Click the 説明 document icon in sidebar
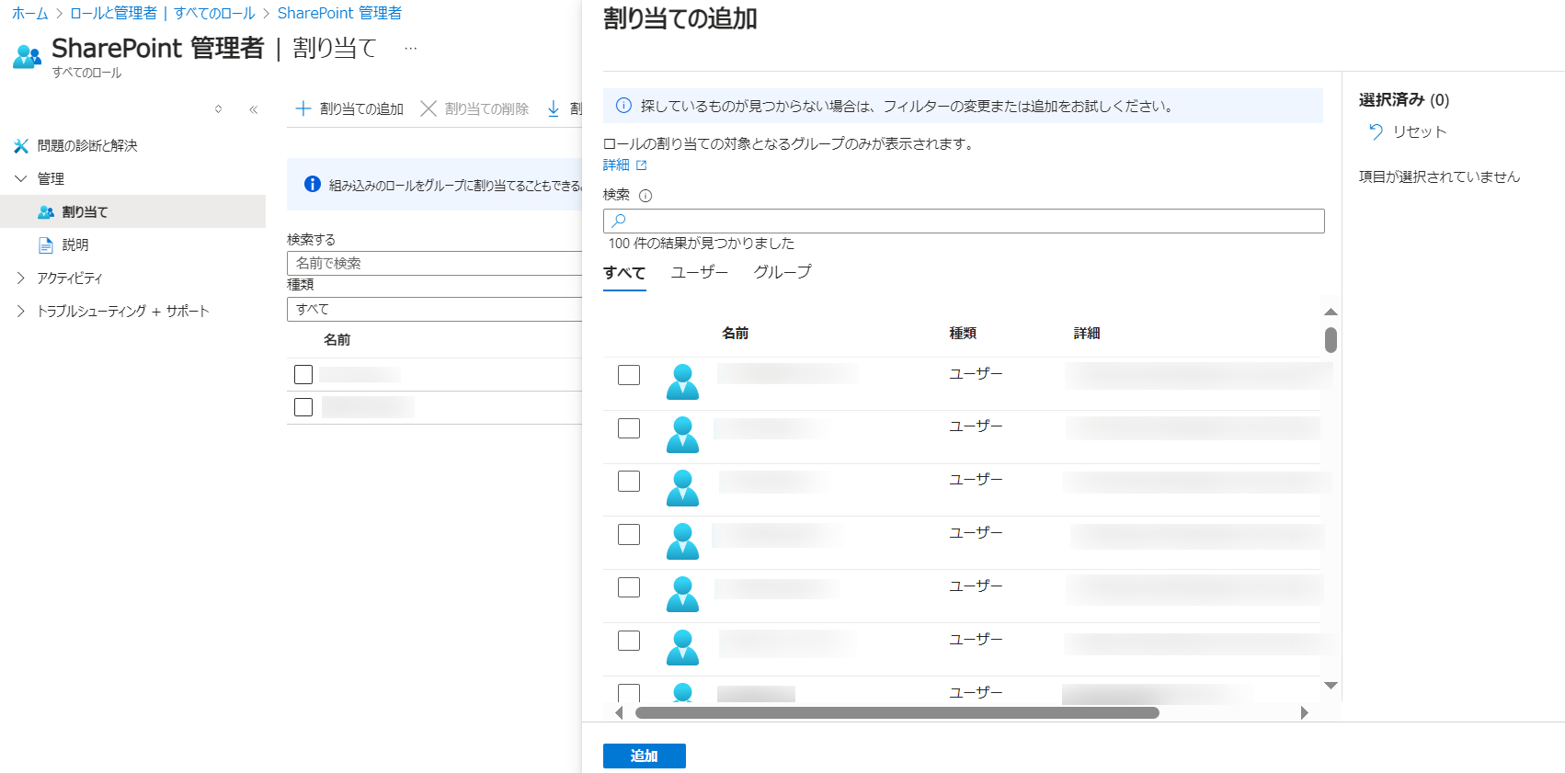The image size is (1565, 773). (46, 245)
